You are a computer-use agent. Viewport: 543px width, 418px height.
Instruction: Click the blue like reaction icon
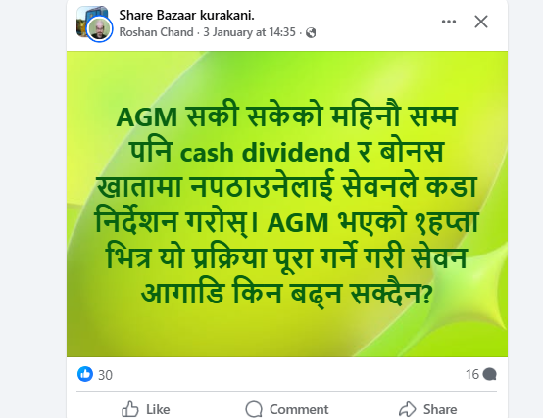85,374
